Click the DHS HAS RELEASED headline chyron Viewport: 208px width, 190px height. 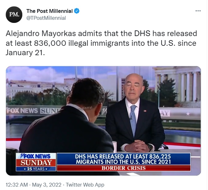[123, 159]
